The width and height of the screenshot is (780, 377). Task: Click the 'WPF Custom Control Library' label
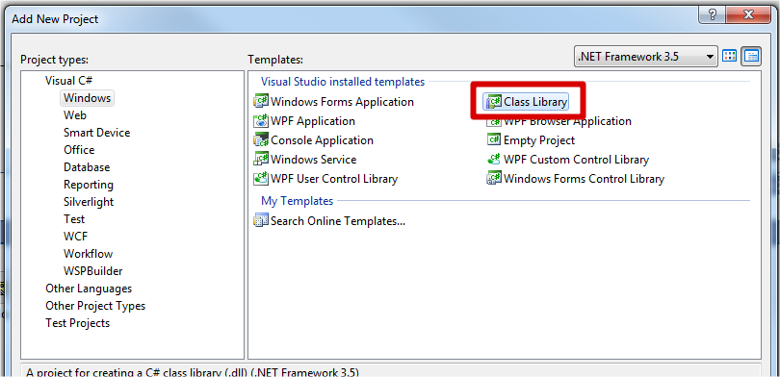pos(576,160)
